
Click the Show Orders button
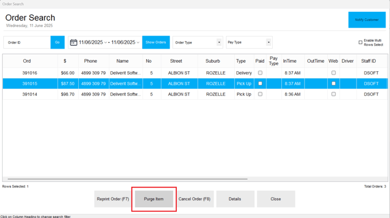(x=156, y=42)
